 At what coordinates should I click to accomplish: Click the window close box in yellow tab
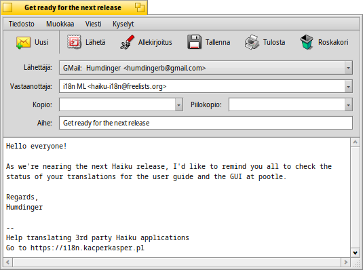(x=7, y=7)
